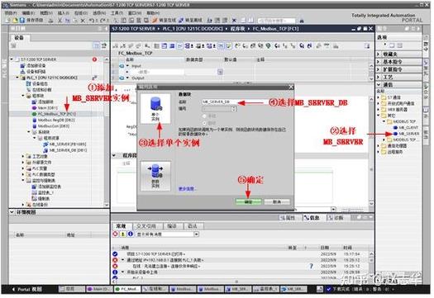Open the more information link in dialog
Screen dimensions: 434x298
tap(187, 189)
